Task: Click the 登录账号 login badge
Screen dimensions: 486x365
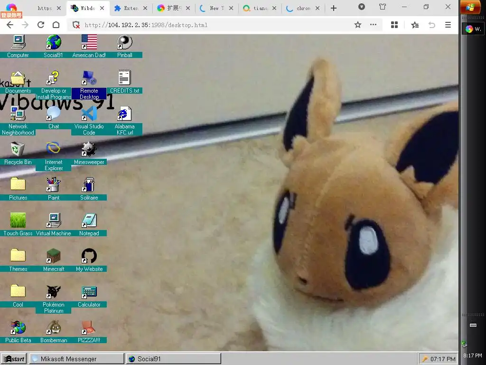Action: (11, 15)
